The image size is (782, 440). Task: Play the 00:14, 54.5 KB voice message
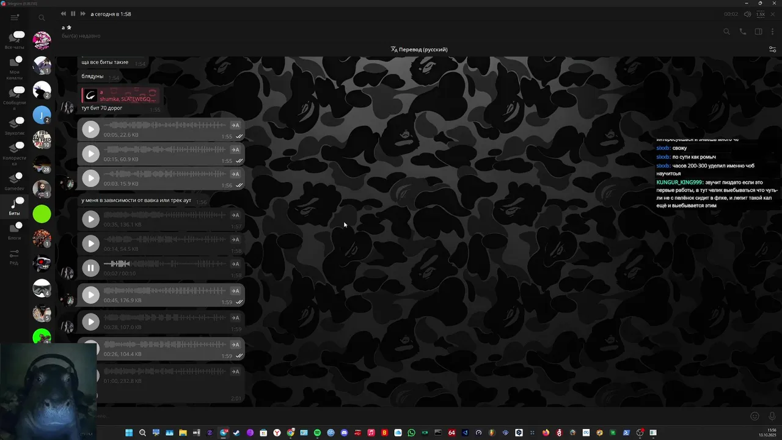[x=90, y=243]
